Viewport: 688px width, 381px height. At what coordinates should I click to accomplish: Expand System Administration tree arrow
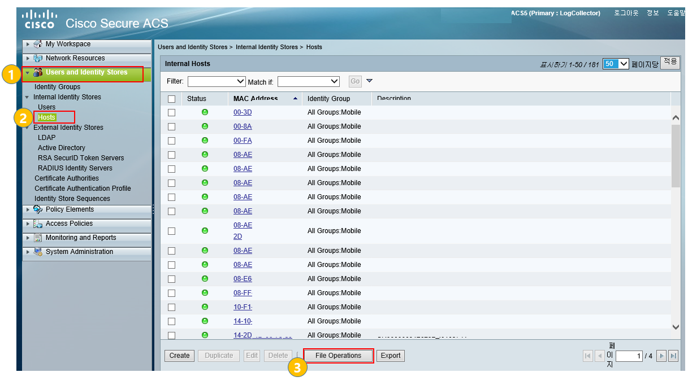[x=28, y=252]
